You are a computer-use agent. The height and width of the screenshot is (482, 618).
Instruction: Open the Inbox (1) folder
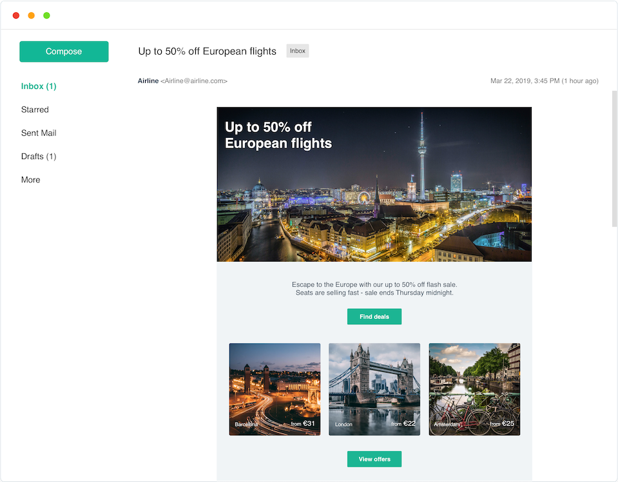tap(39, 86)
